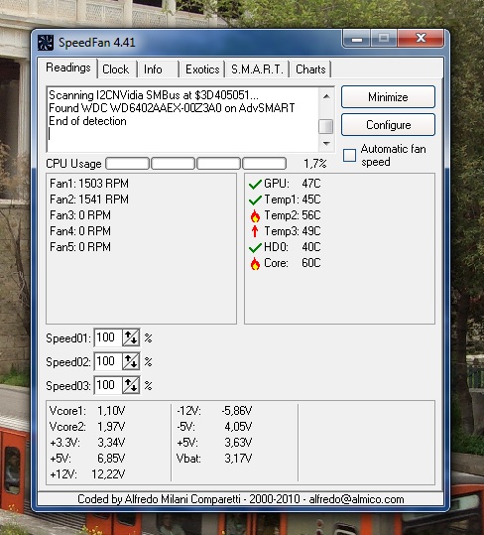Click the Vcore1 1,10V voltage reading
This screenshot has width=484, height=535.
coord(87,411)
